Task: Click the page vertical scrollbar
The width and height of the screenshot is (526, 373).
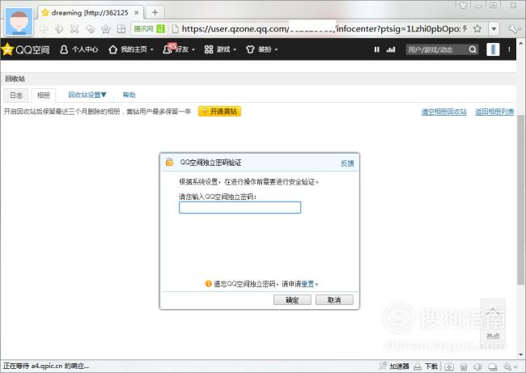Action: 520,200
